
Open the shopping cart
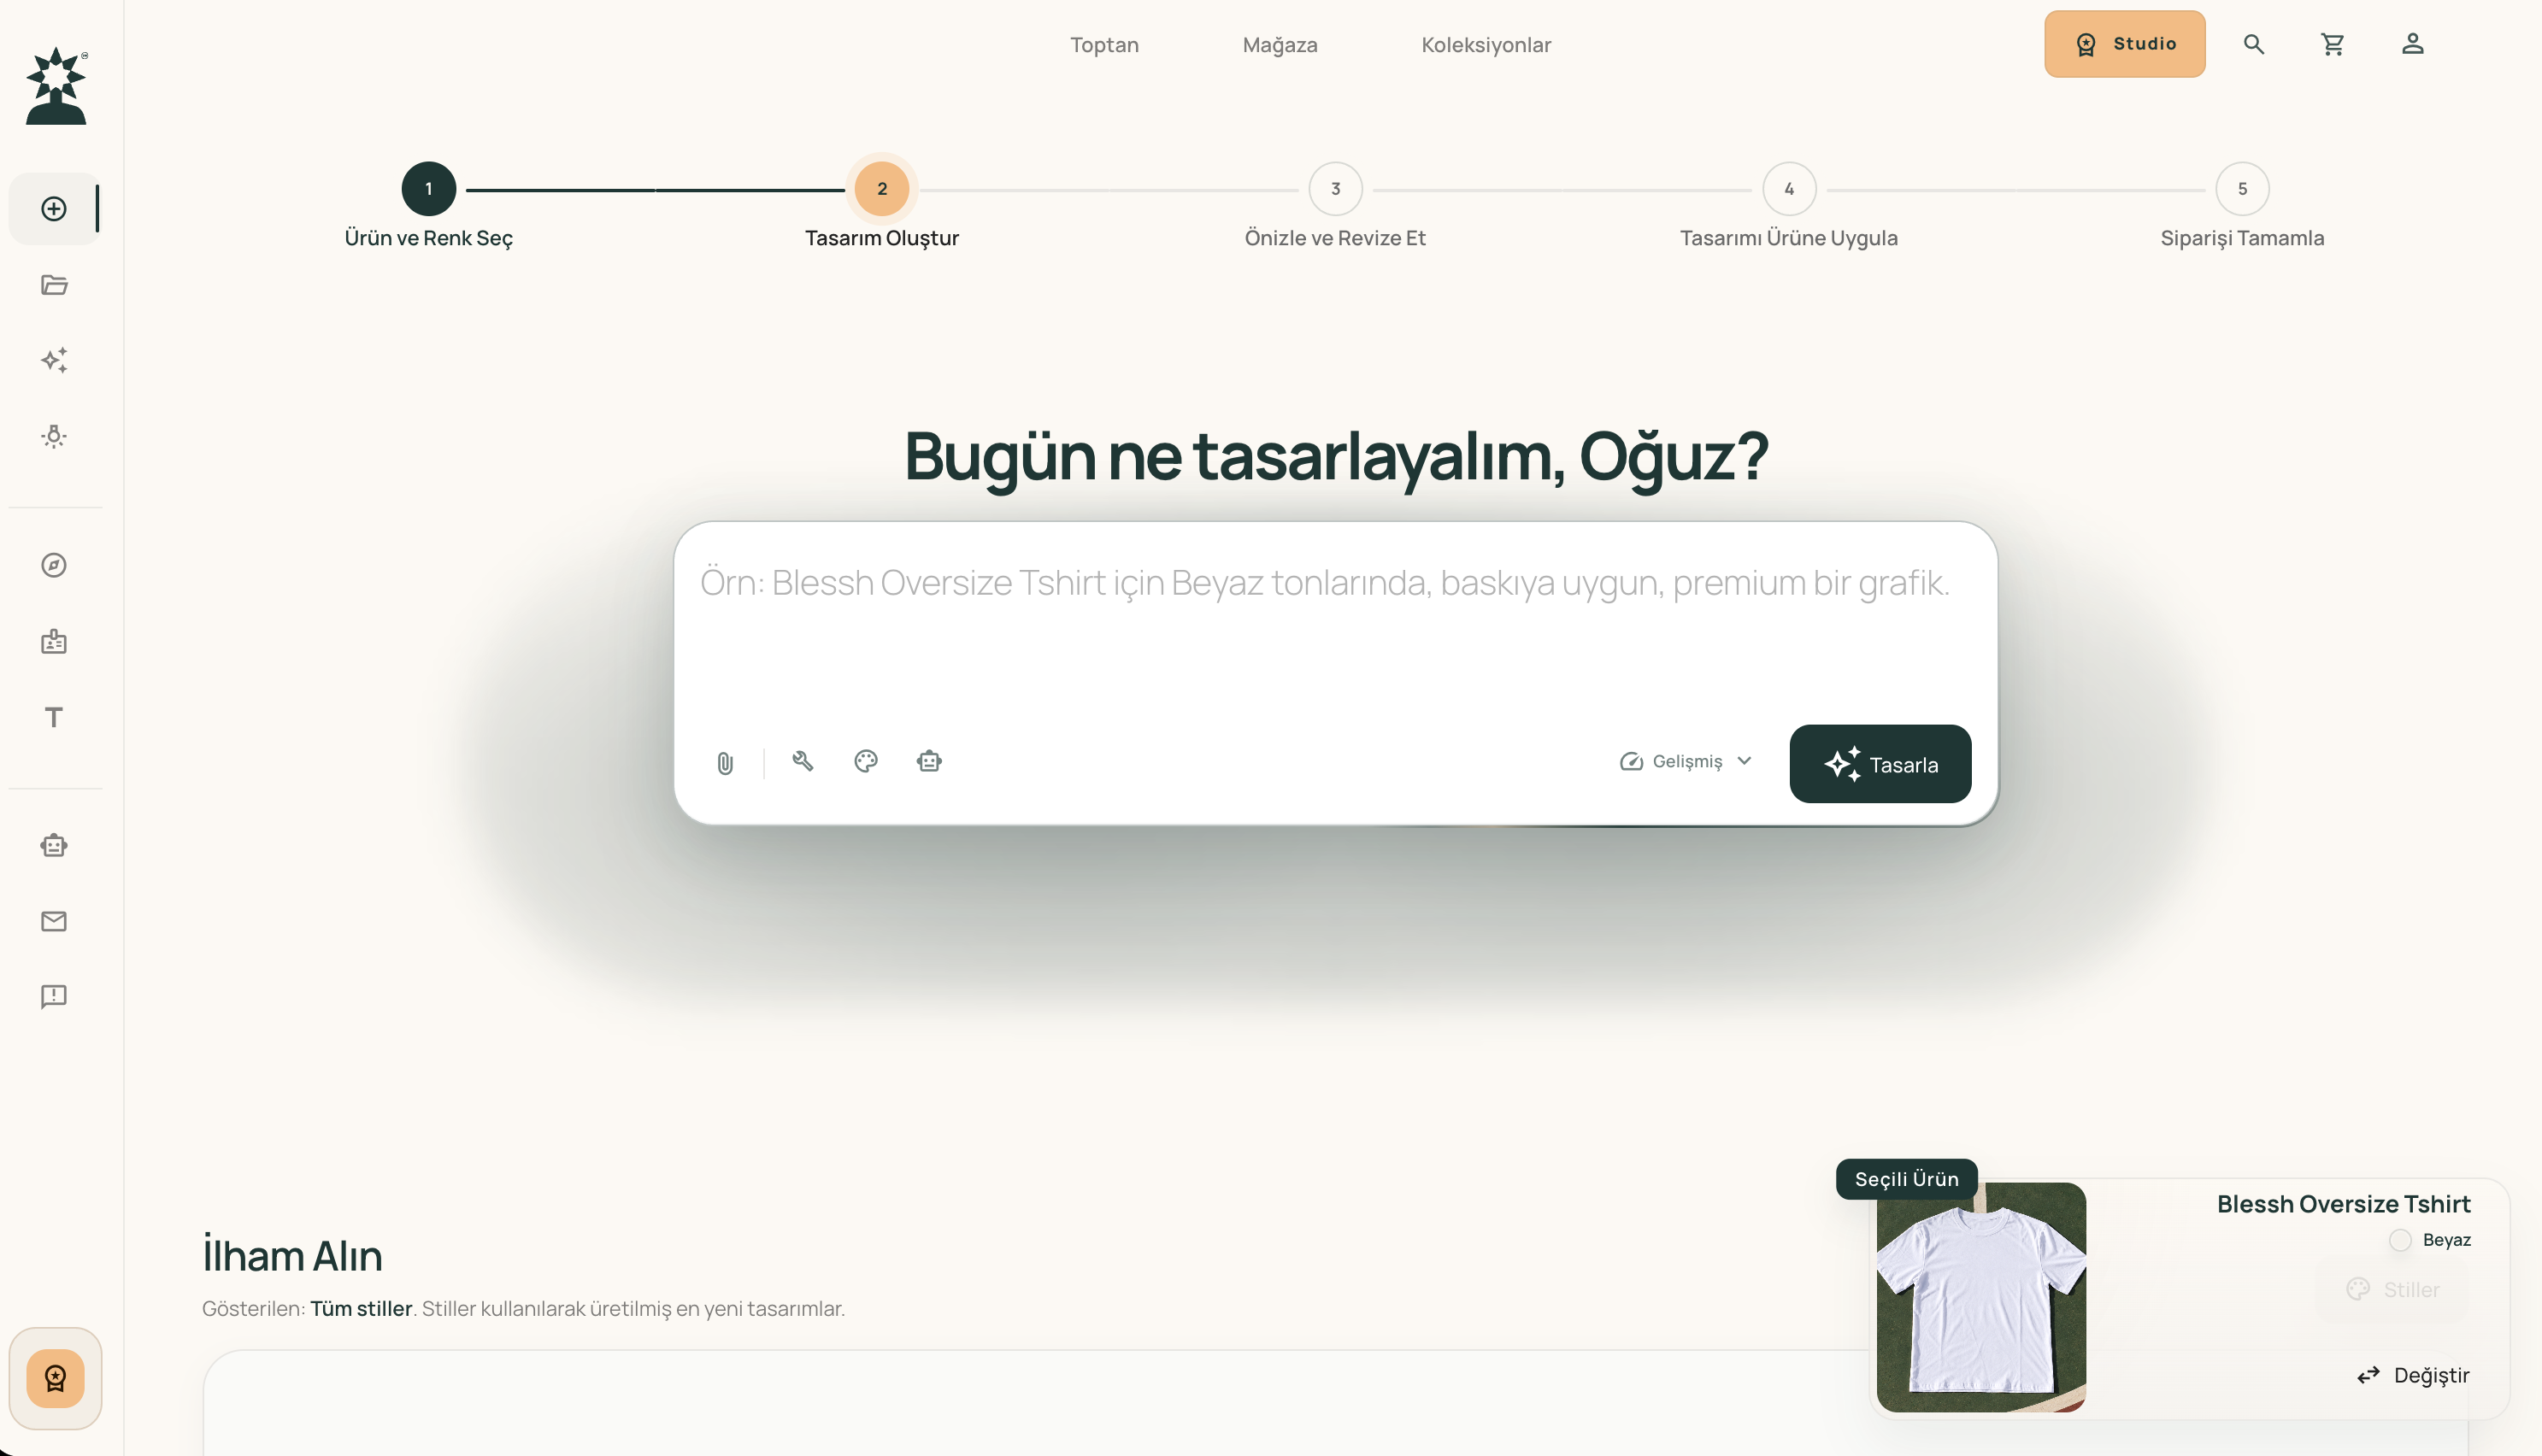(x=2332, y=44)
